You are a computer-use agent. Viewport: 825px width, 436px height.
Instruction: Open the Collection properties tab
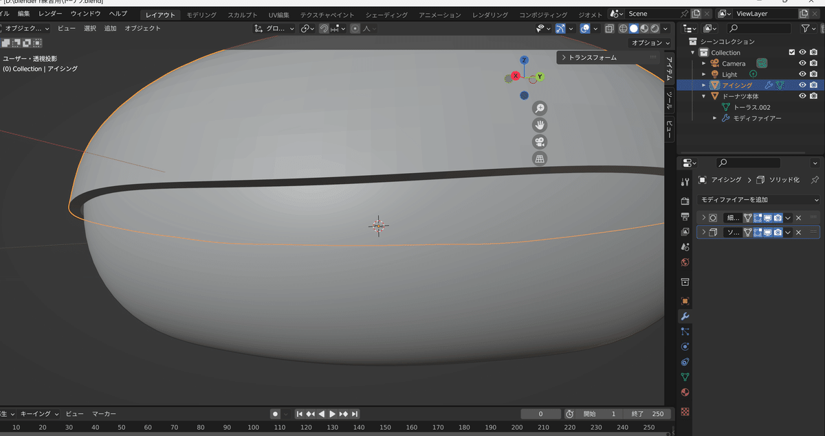(685, 282)
